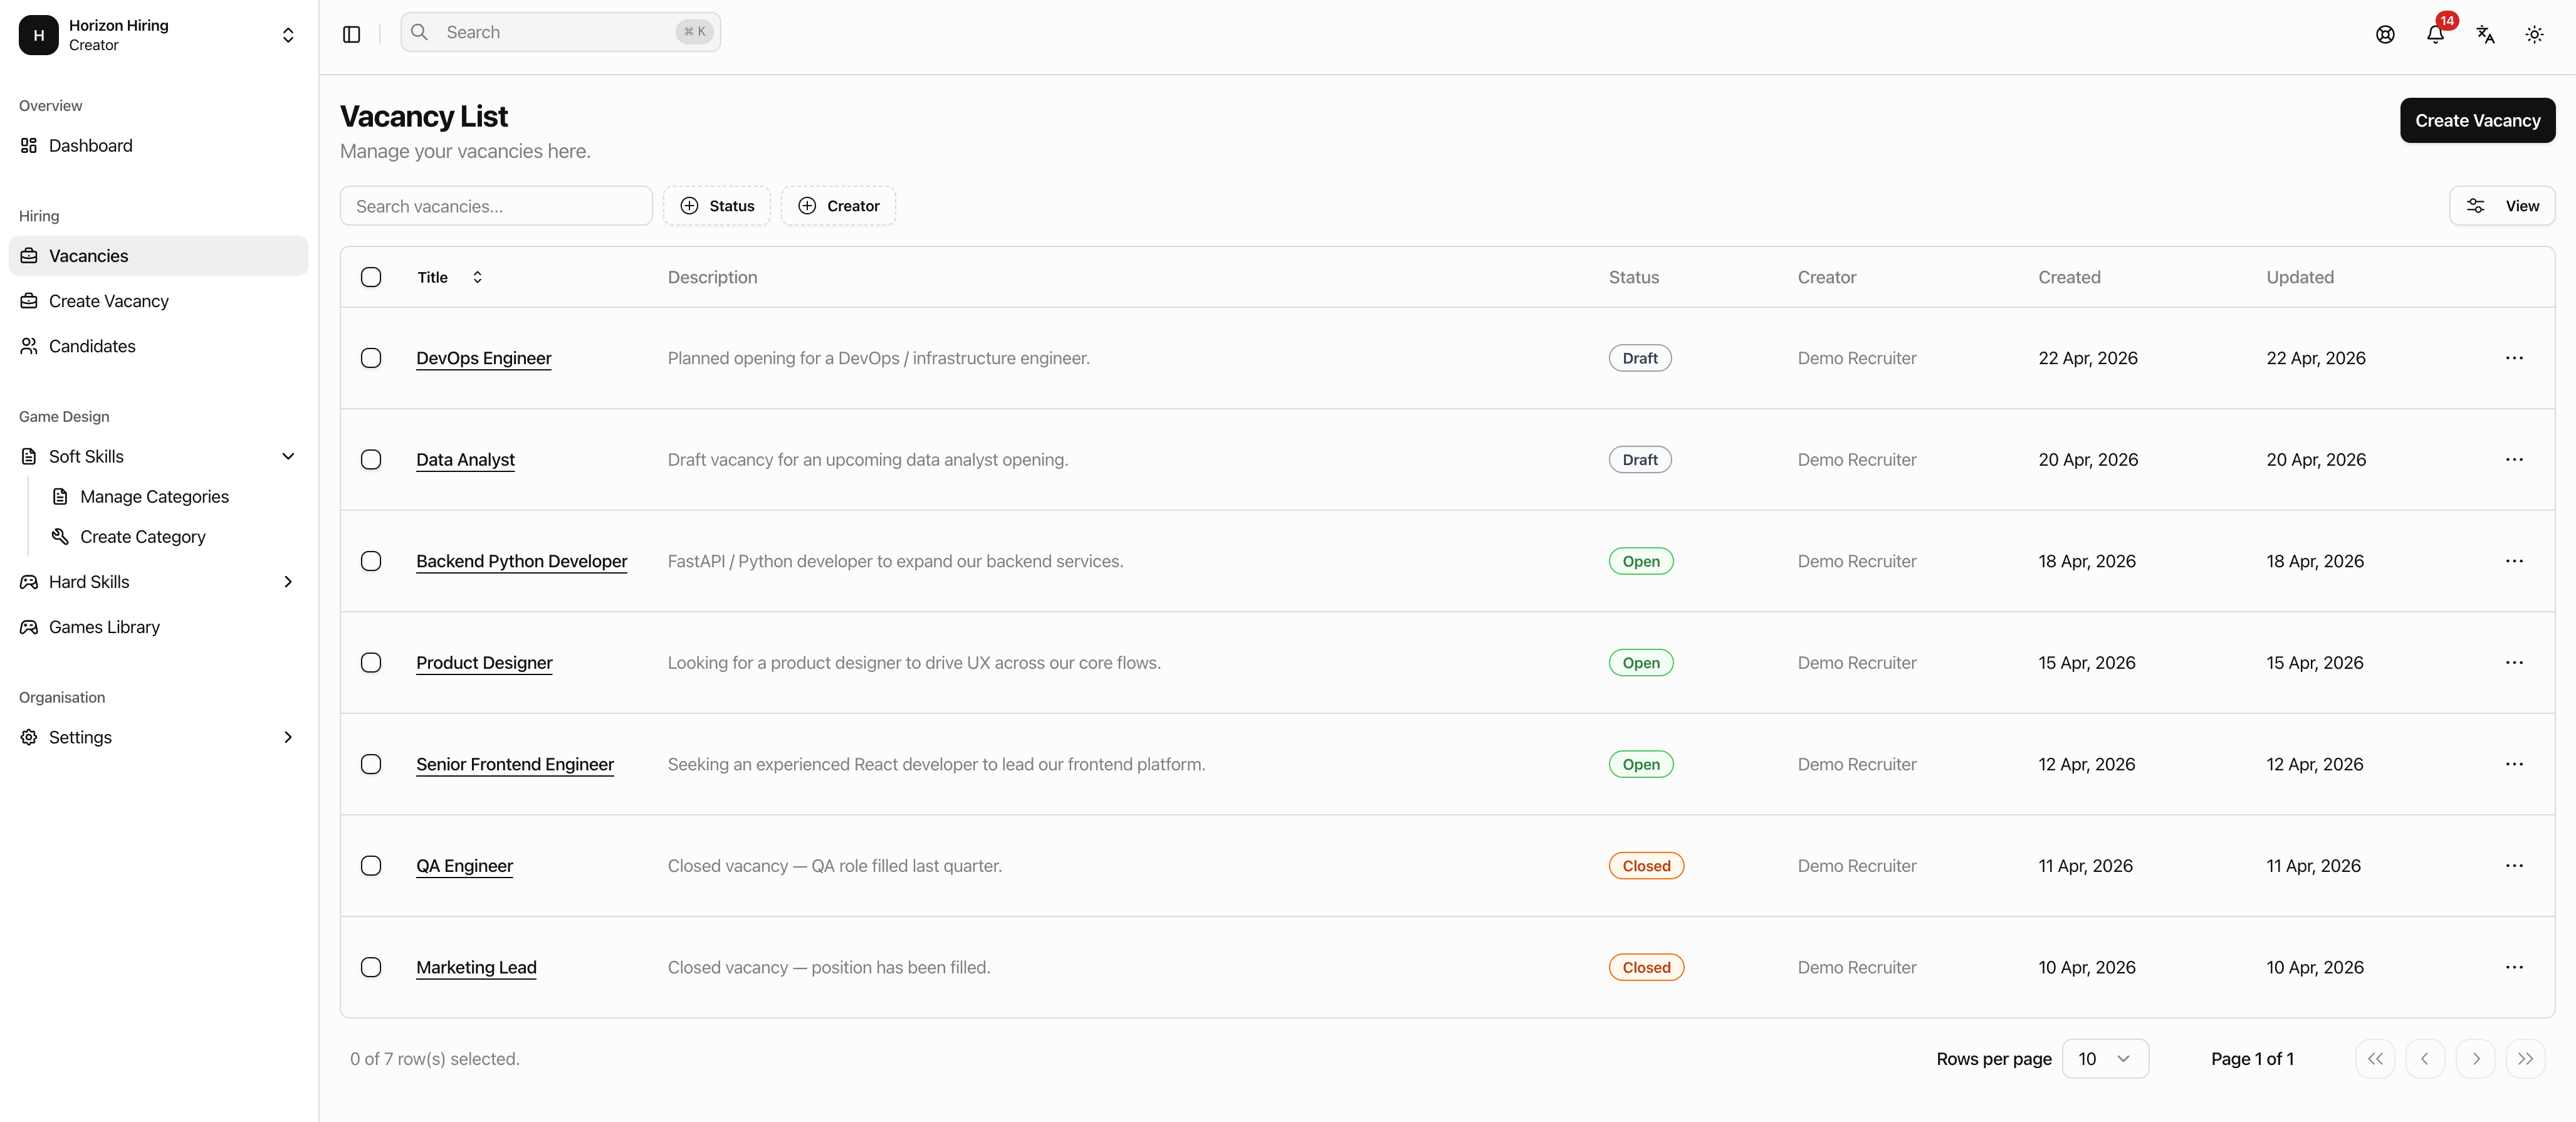Open row actions for Backend Python Developer

coord(2514,561)
